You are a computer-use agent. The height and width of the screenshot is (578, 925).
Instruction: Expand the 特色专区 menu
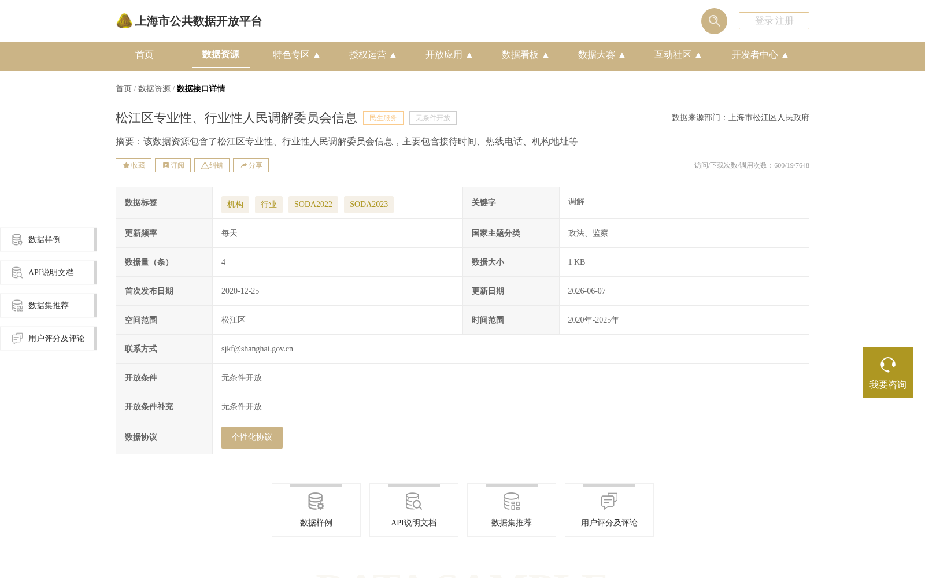point(297,55)
